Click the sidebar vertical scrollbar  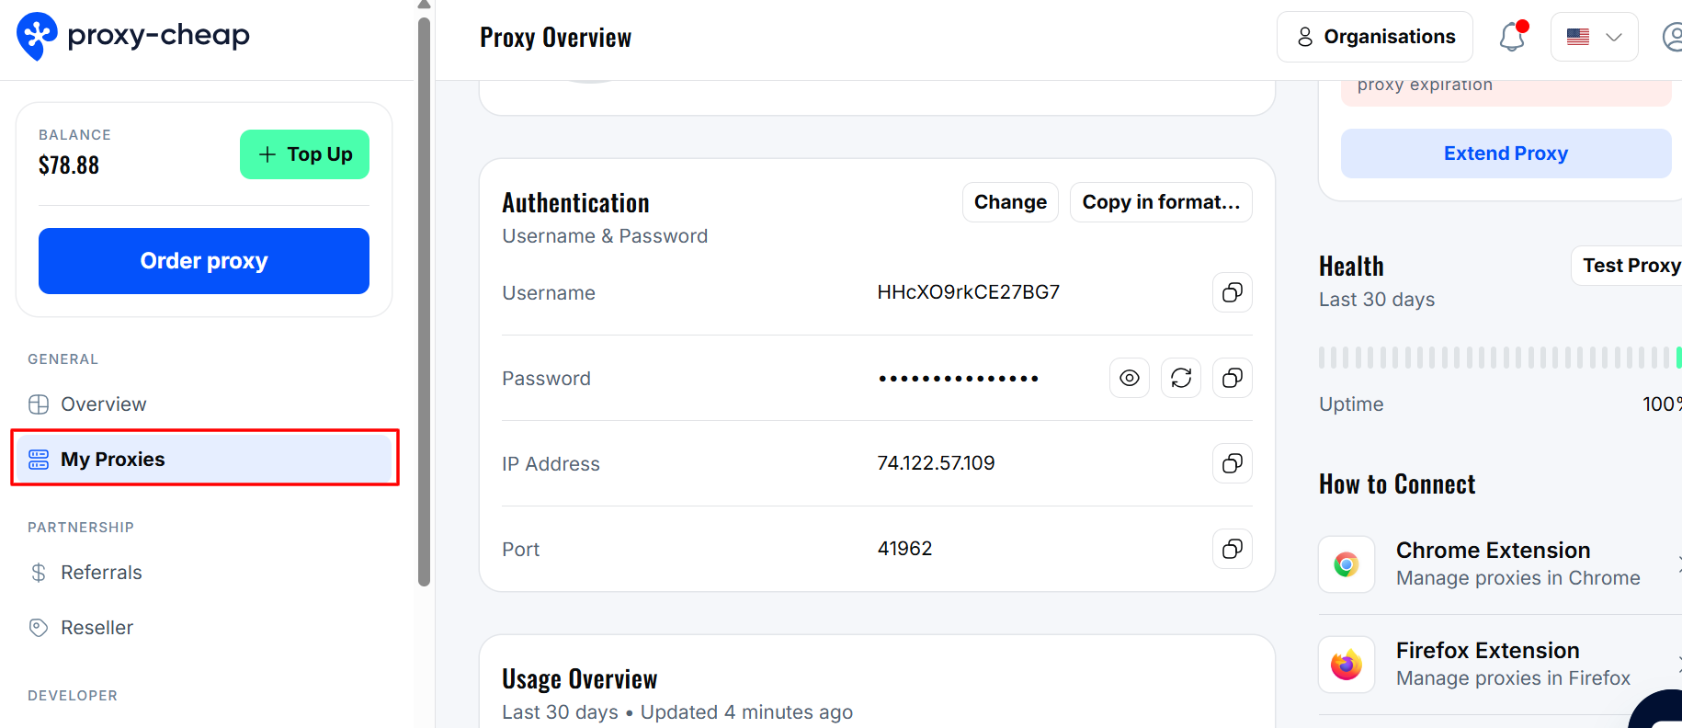pos(424,301)
